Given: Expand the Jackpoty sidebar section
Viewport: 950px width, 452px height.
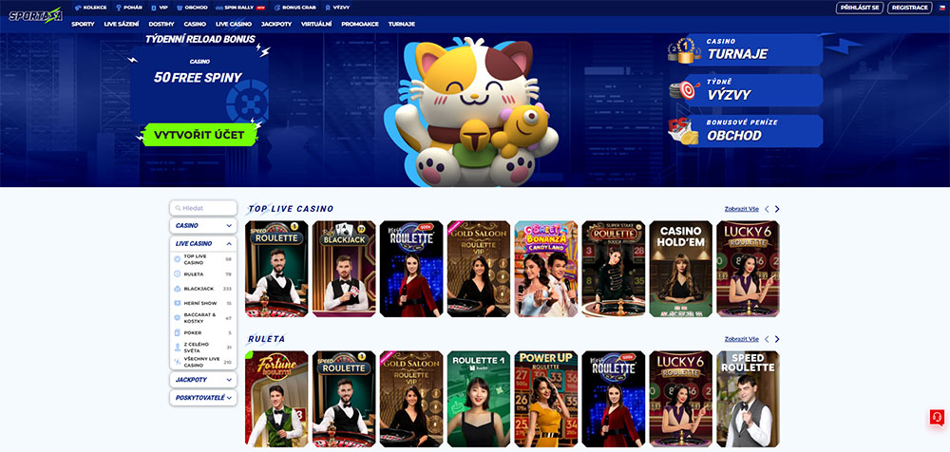Looking at the screenshot, I should (203, 380).
